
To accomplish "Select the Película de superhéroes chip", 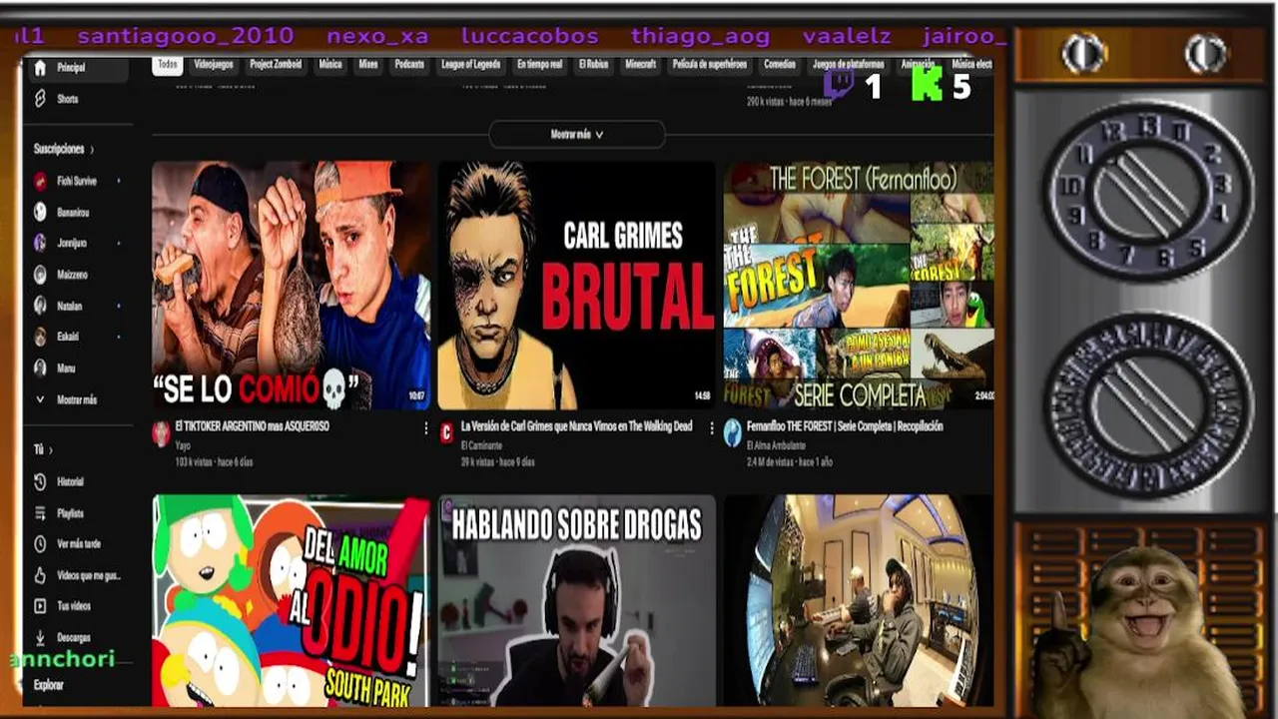I will [x=710, y=64].
